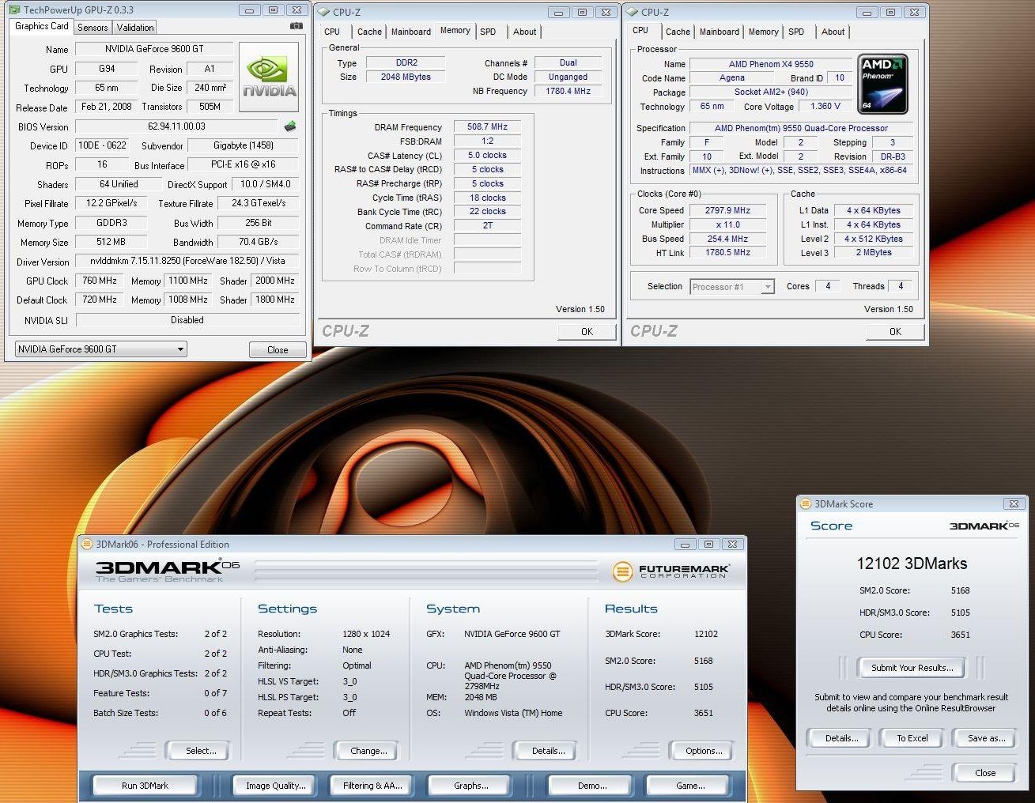Click the CPU-Z CPU window title icon
The width and height of the screenshot is (1035, 803).
coord(632,12)
